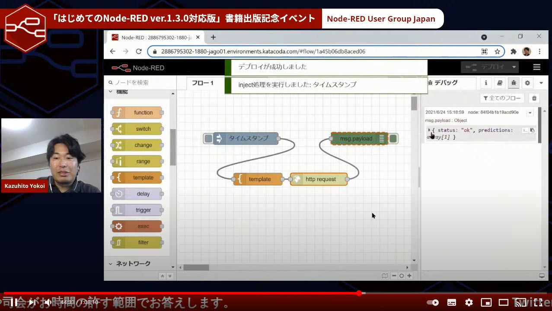The height and width of the screenshot is (311, 552).
Task: Click the 全てのフロー filter button
Action: point(502,98)
